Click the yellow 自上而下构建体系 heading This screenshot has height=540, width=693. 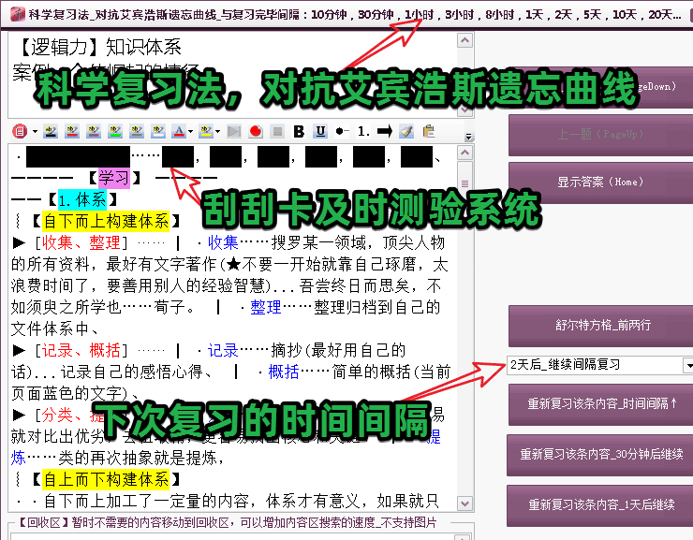pos(106,479)
